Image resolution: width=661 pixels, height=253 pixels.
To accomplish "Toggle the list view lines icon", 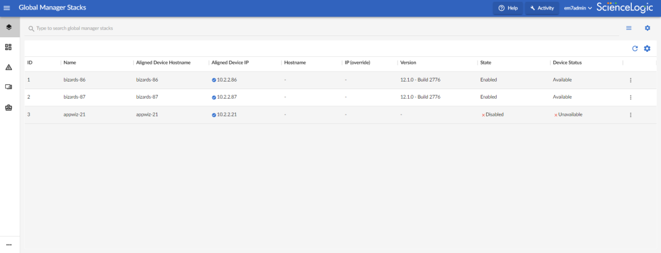I will 629,28.
